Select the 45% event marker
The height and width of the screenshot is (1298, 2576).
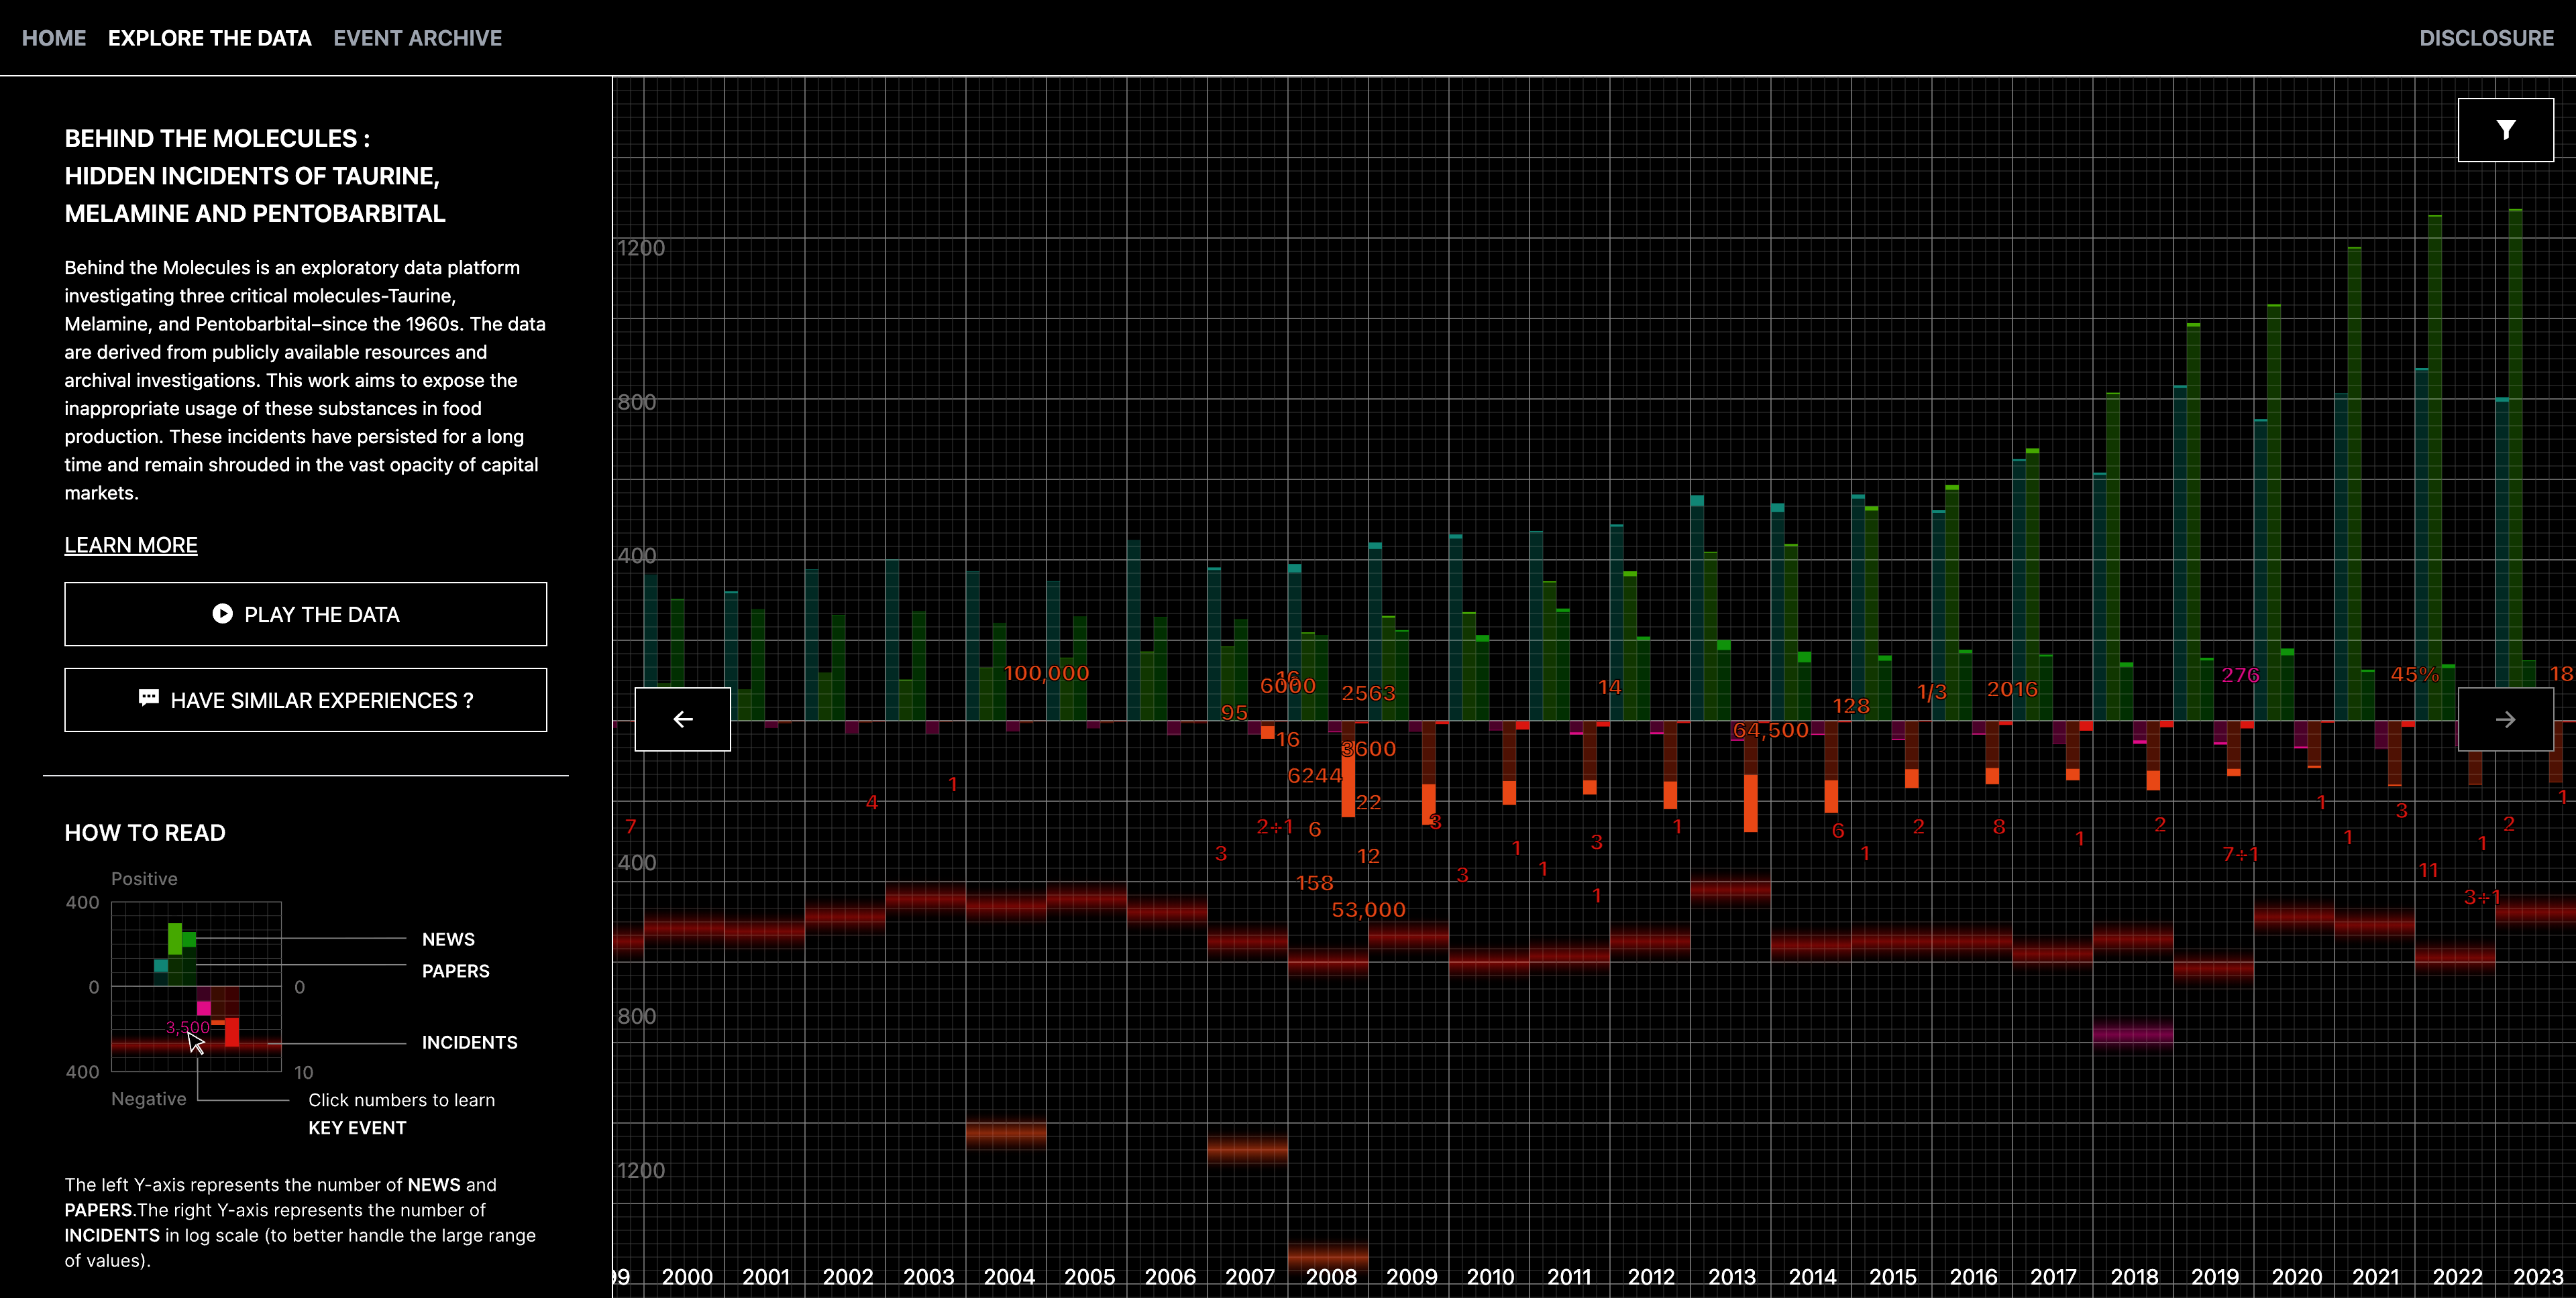(x=2414, y=675)
